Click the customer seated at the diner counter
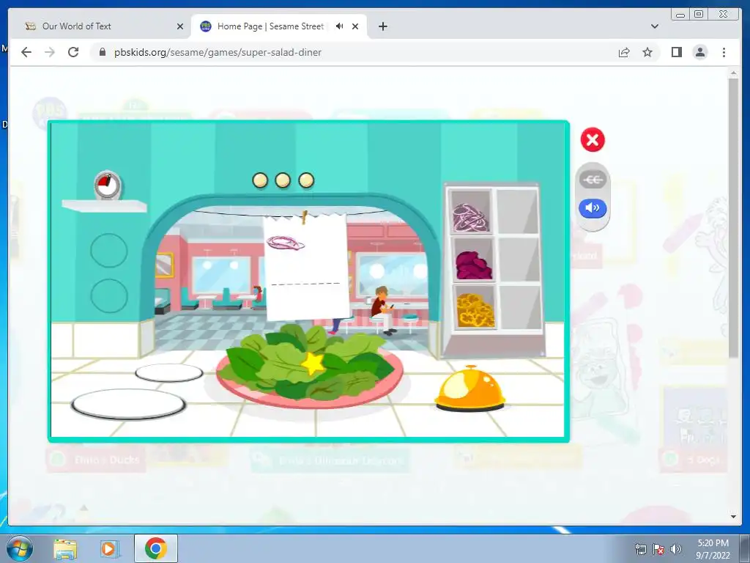The image size is (750, 563). pyautogui.click(x=384, y=311)
